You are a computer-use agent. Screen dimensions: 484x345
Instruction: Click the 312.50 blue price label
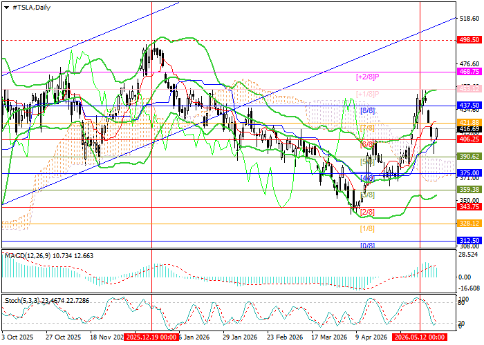coord(469,241)
